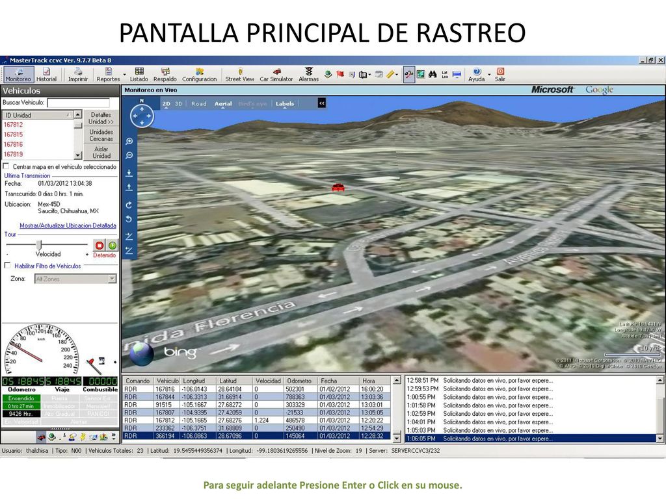Click the red car marker on map
This screenshot has width=666, height=499.
pyautogui.click(x=338, y=187)
